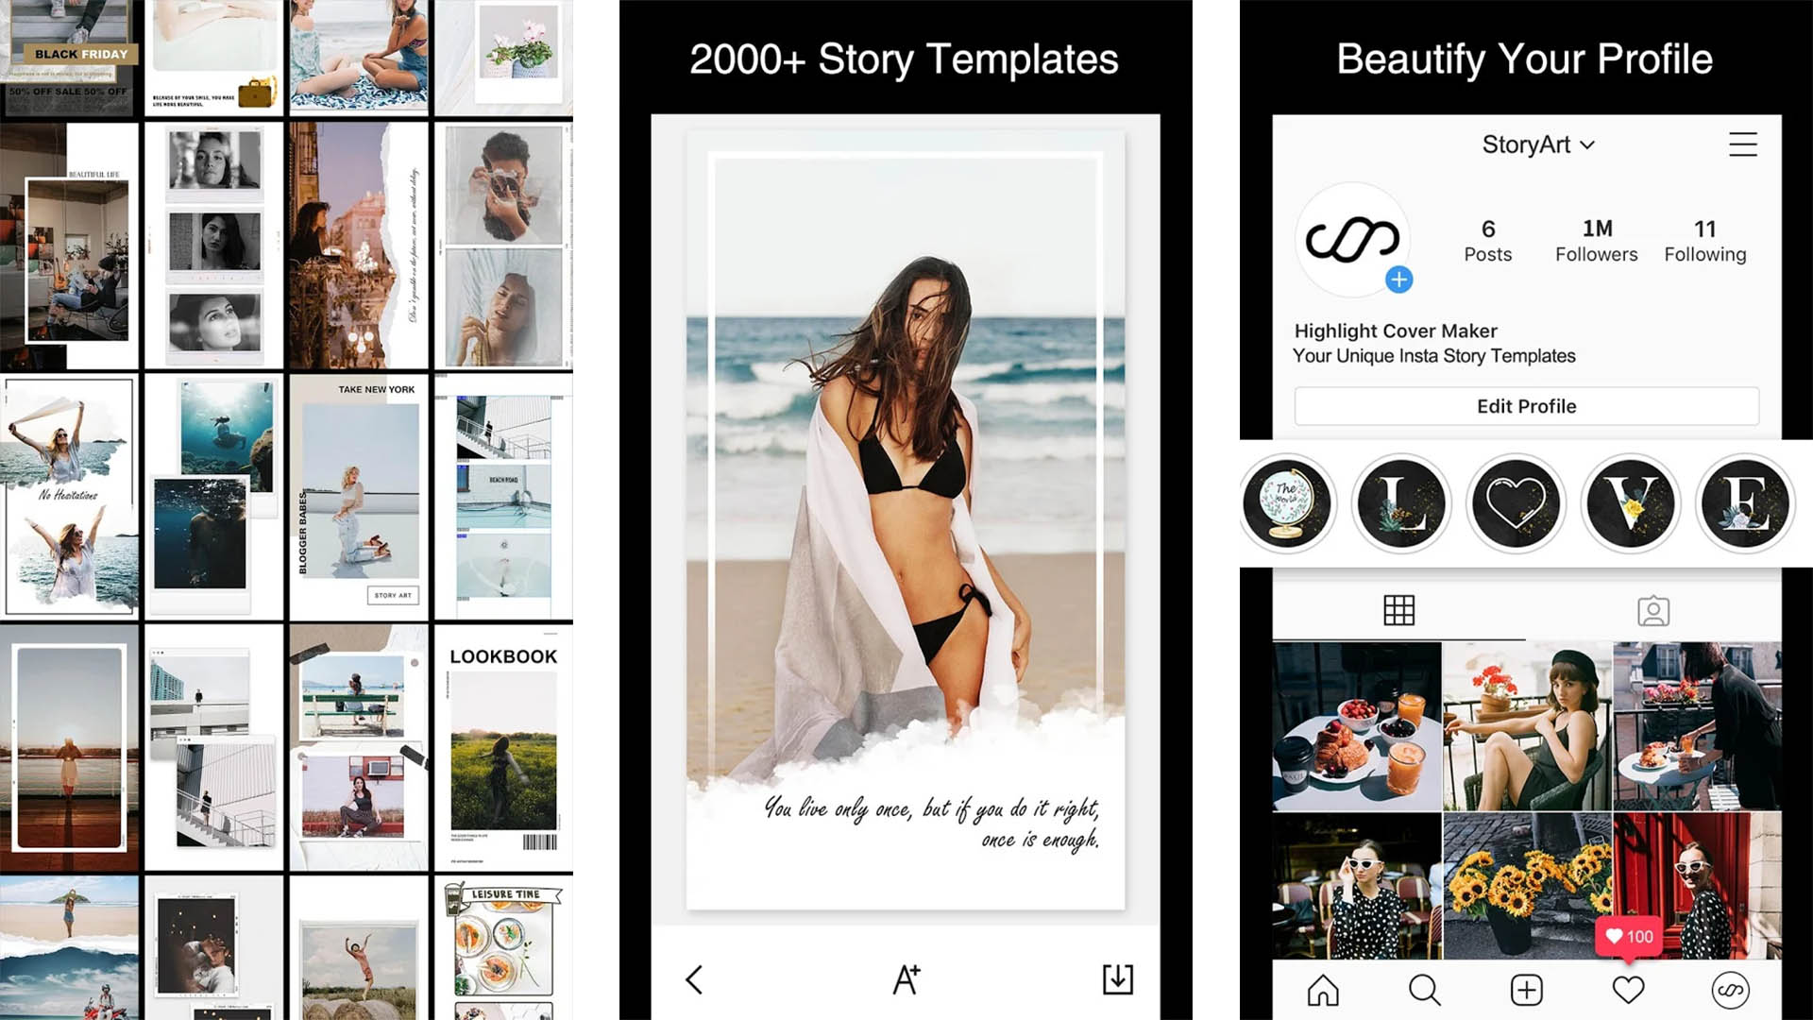Select the Search icon in nav bar
The image size is (1813, 1020).
(1426, 989)
